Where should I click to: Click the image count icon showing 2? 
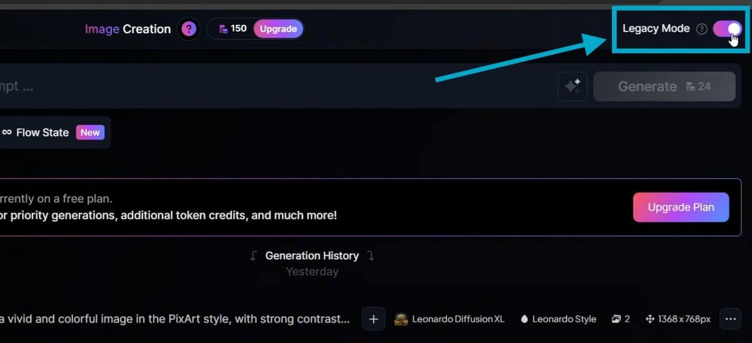click(x=616, y=319)
